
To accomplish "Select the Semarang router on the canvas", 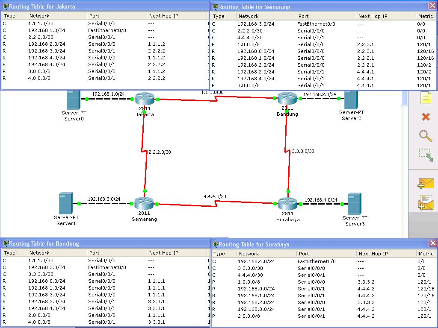I will (x=144, y=204).
